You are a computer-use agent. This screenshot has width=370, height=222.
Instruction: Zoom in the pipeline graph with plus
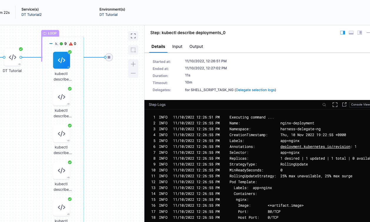[x=133, y=64]
